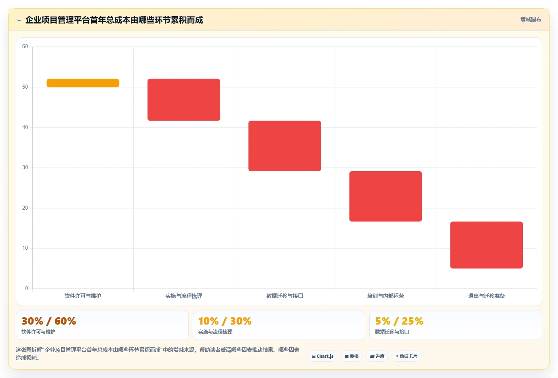Click the description paragraph starting 这张图拆解
The image size is (558, 378).
[158, 354]
